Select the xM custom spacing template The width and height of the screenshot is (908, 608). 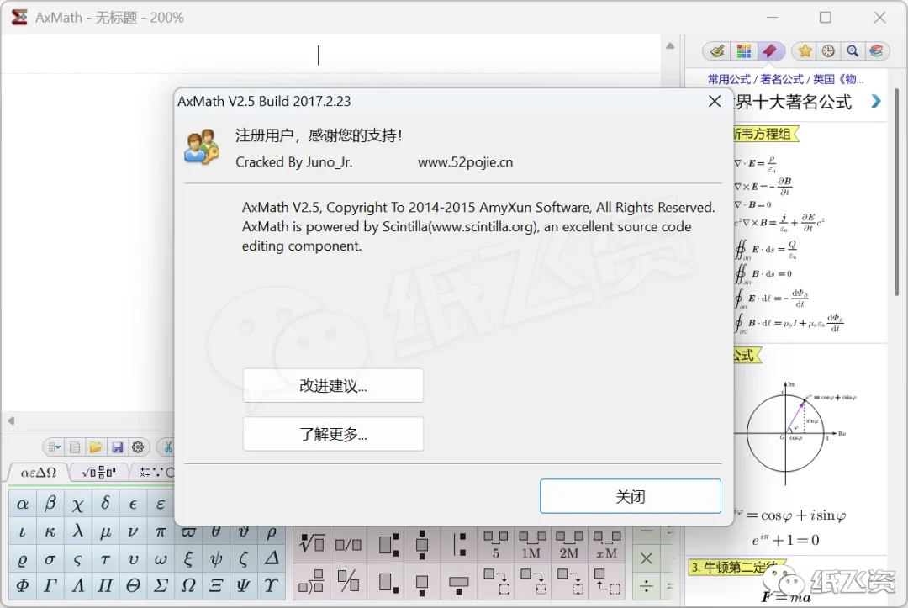point(606,545)
